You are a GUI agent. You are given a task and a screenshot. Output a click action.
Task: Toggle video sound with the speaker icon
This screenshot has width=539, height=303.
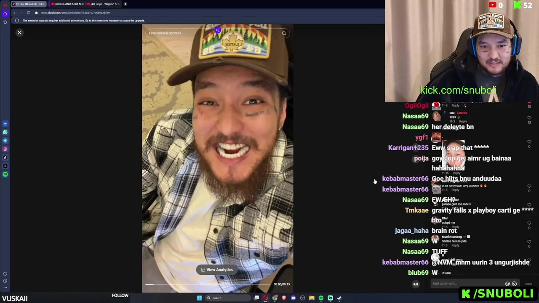click(x=416, y=284)
